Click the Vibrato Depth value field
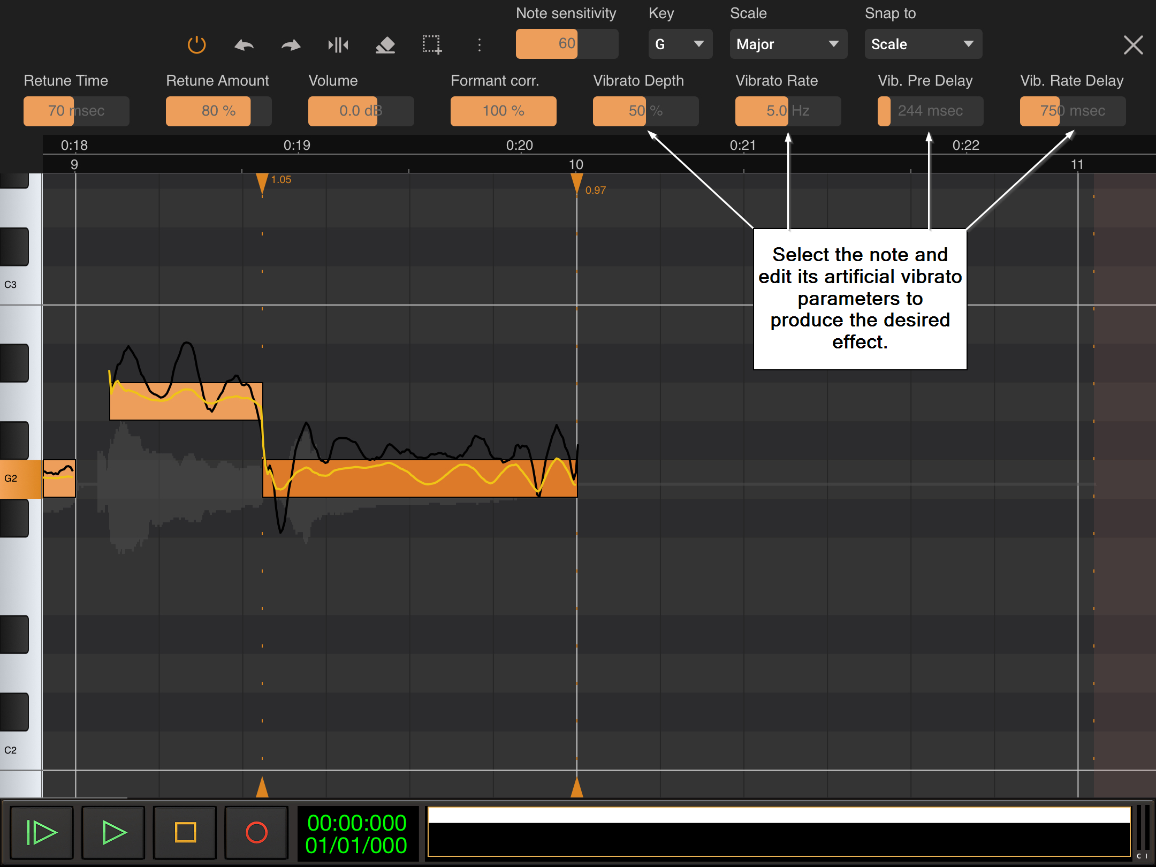Screen dimensions: 1156x867 (645, 111)
